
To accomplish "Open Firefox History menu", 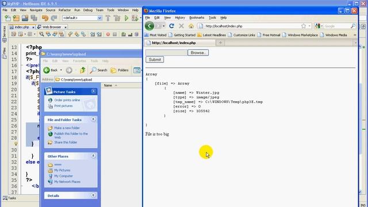I will coord(180,18).
